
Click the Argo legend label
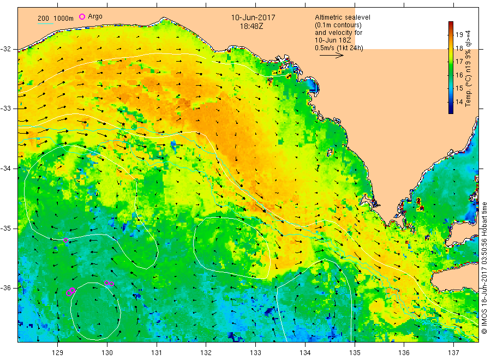pos(95,16)
